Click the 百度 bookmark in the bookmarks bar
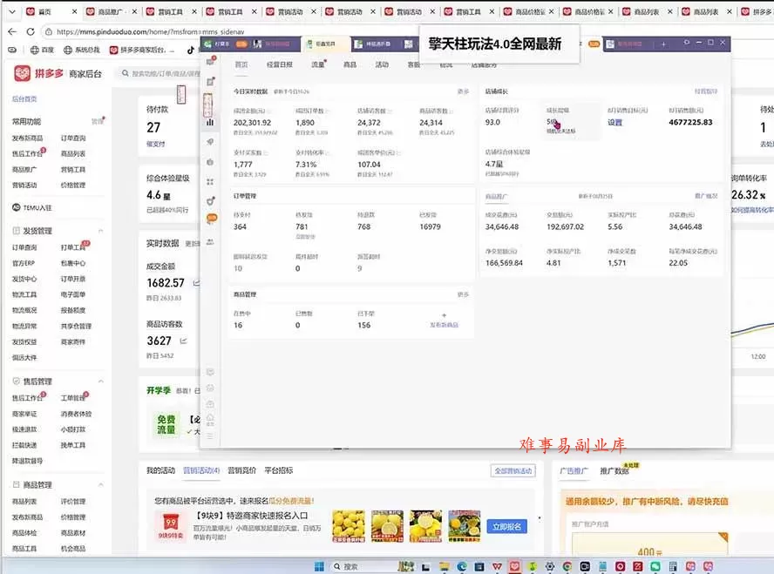 click(x=43, y=50)
